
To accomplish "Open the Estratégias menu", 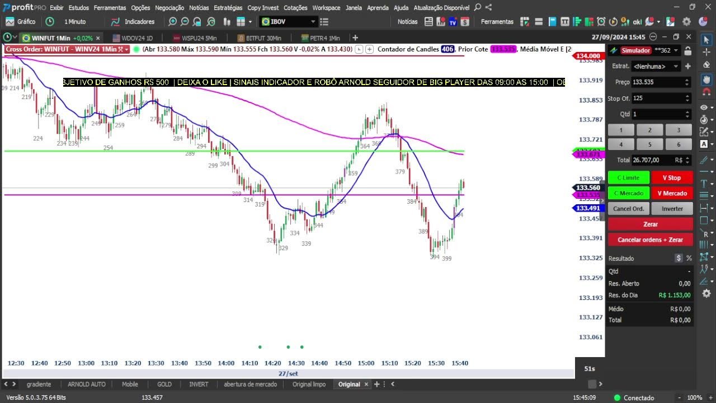I will [228, 8].
